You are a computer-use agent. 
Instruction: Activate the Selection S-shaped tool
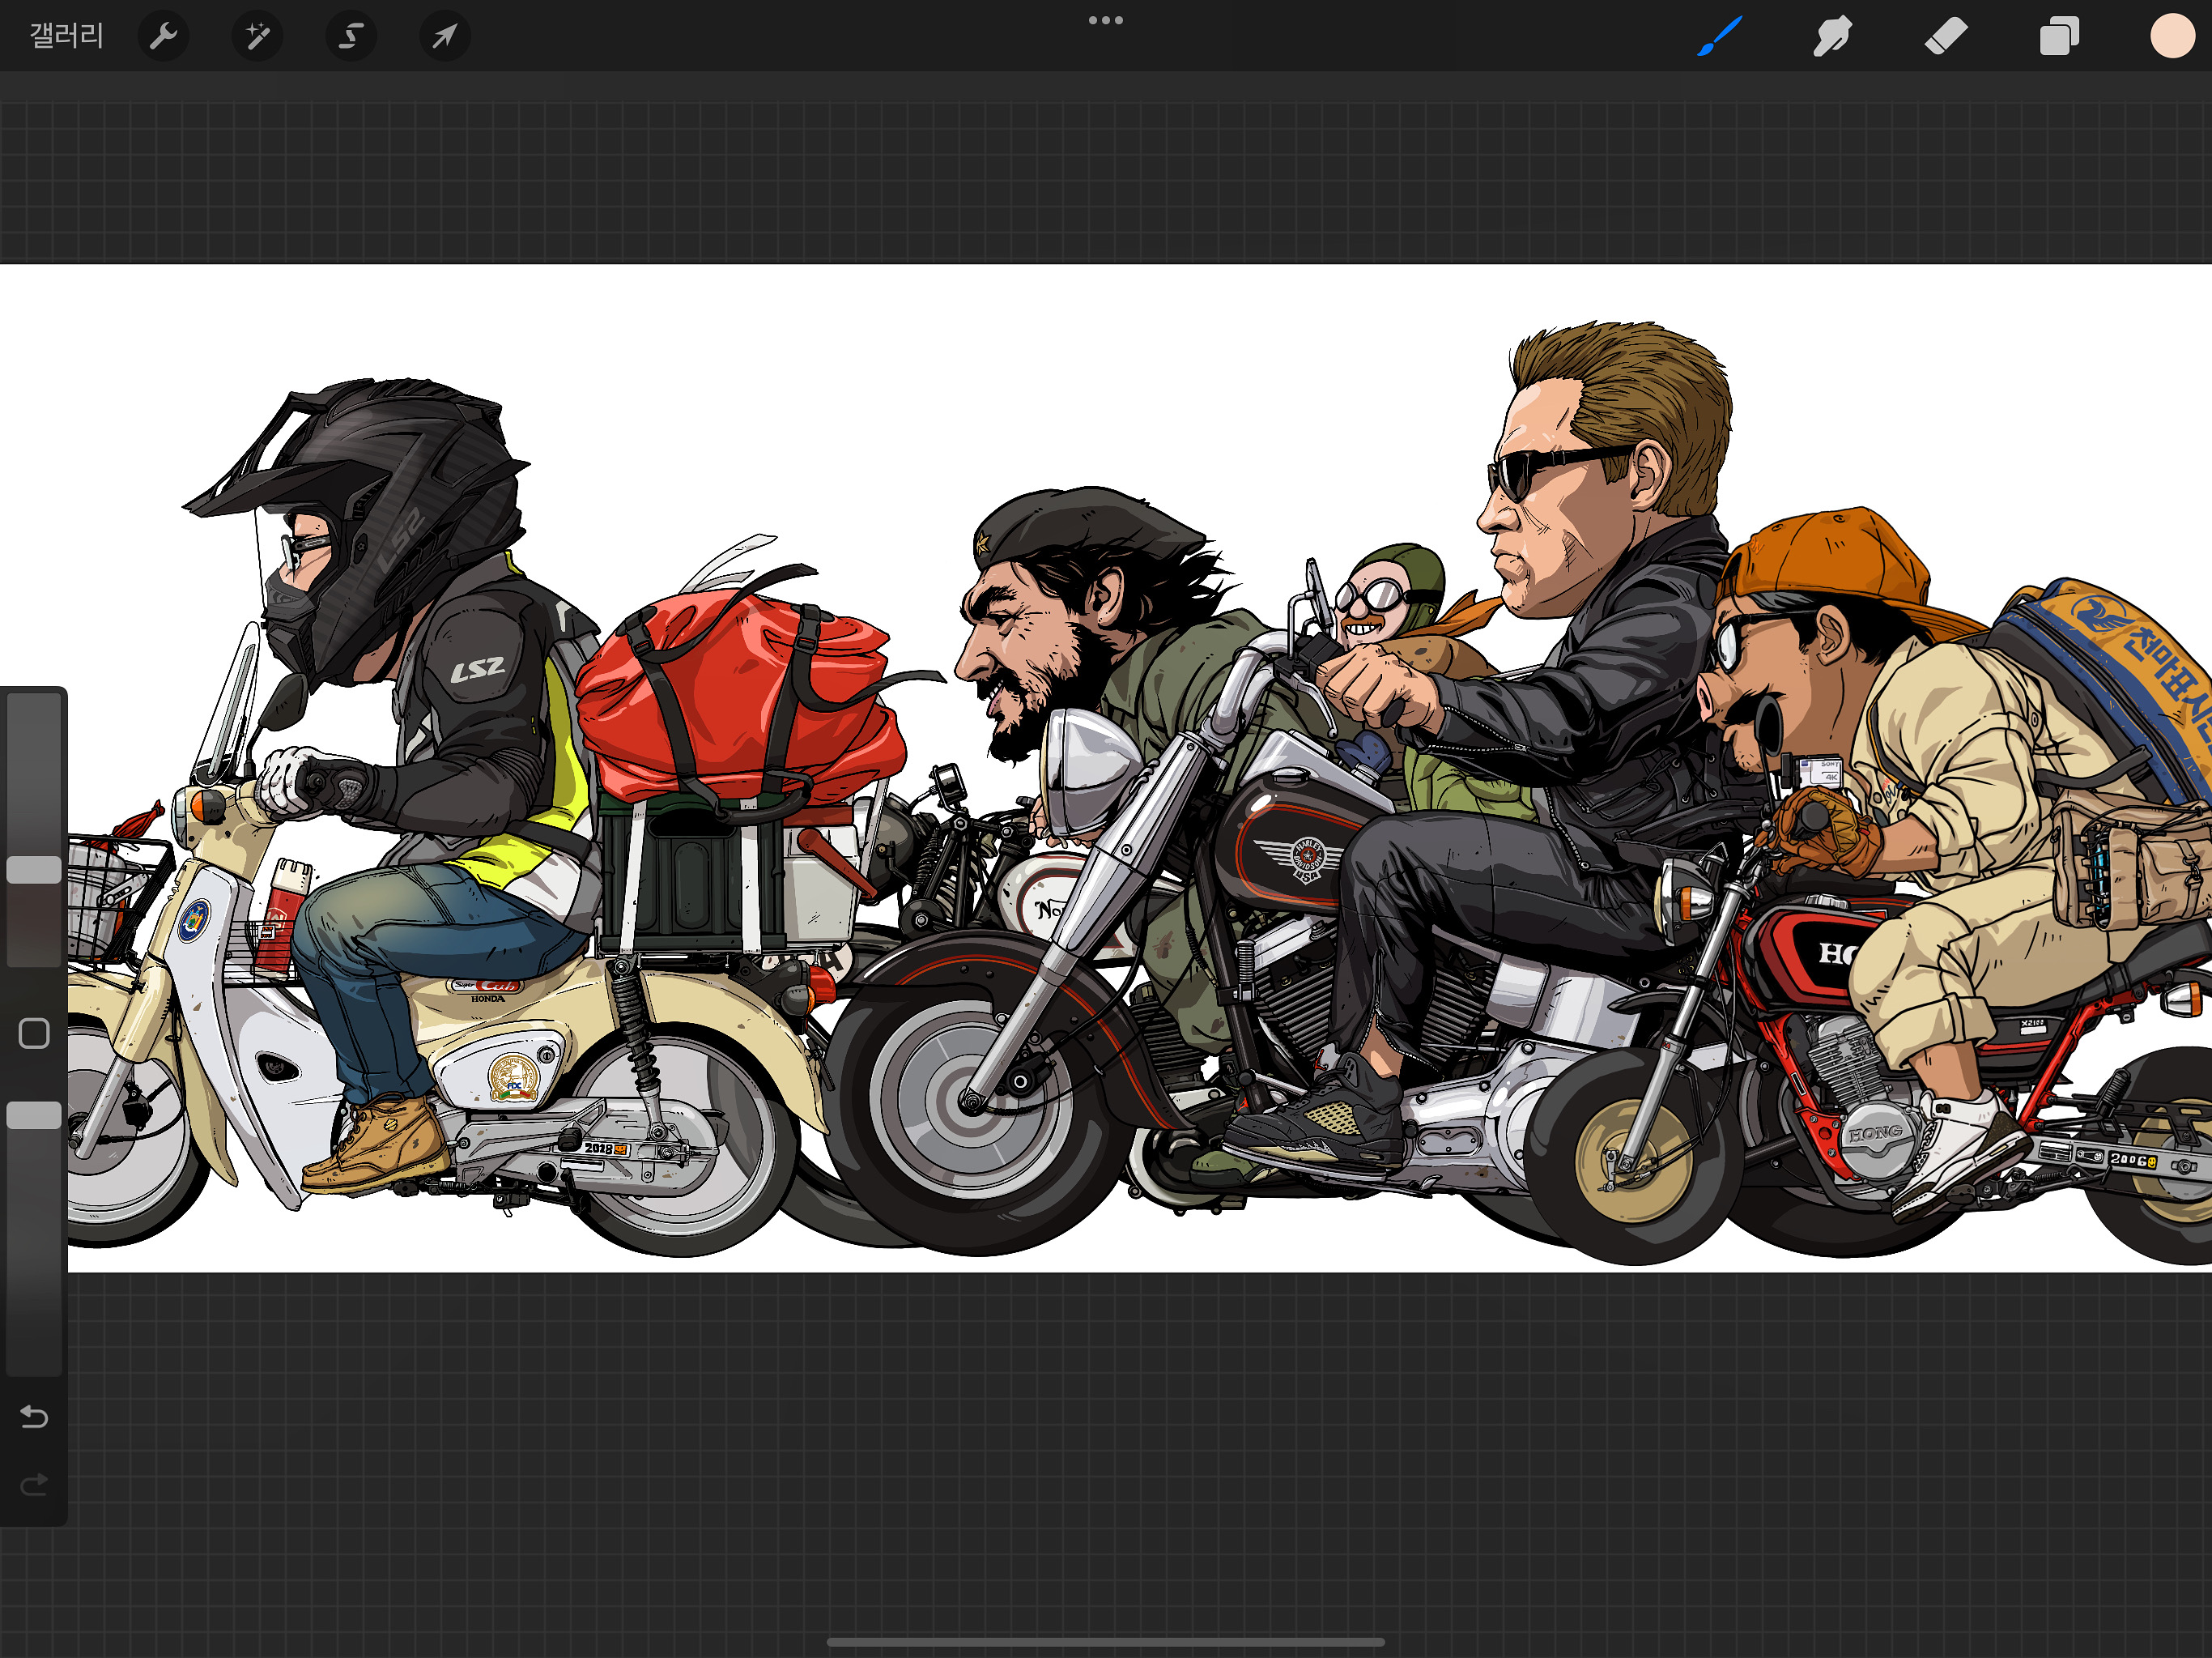tap(350, 37)
